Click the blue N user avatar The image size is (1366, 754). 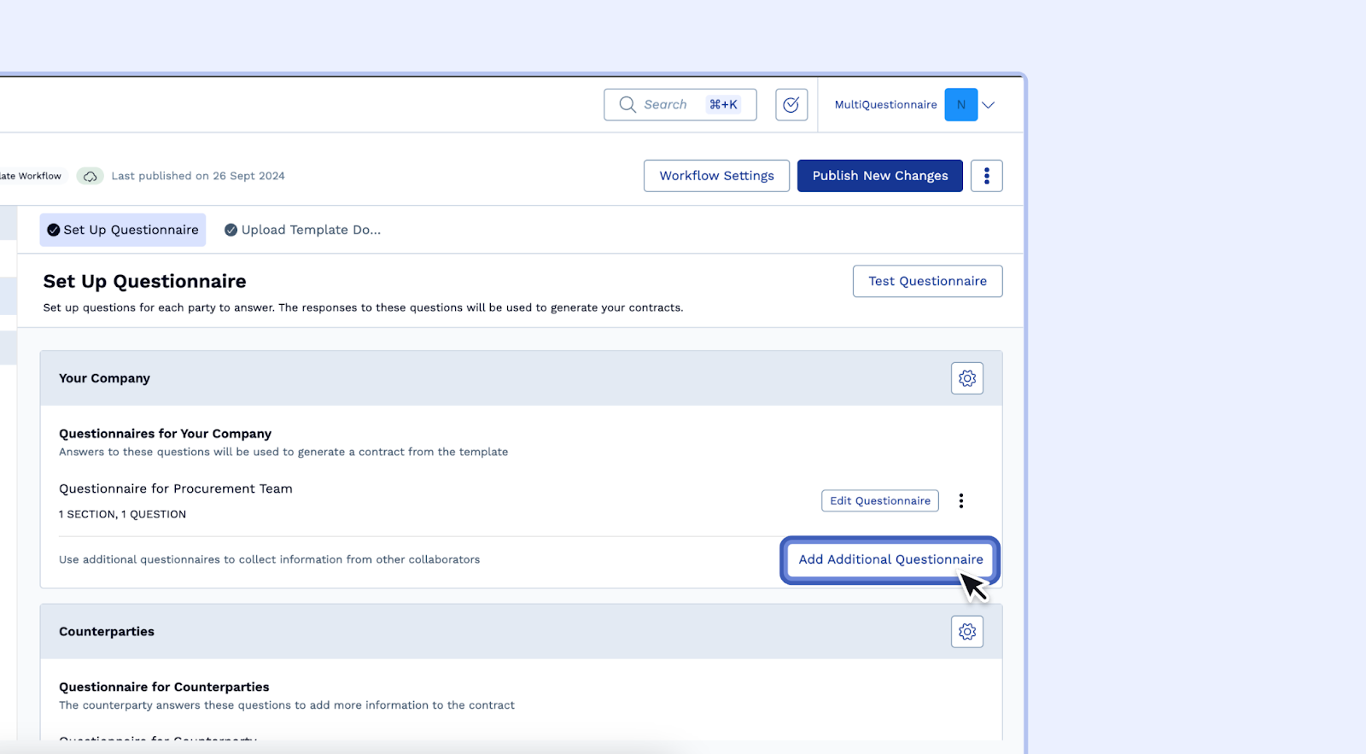(960, 104)
